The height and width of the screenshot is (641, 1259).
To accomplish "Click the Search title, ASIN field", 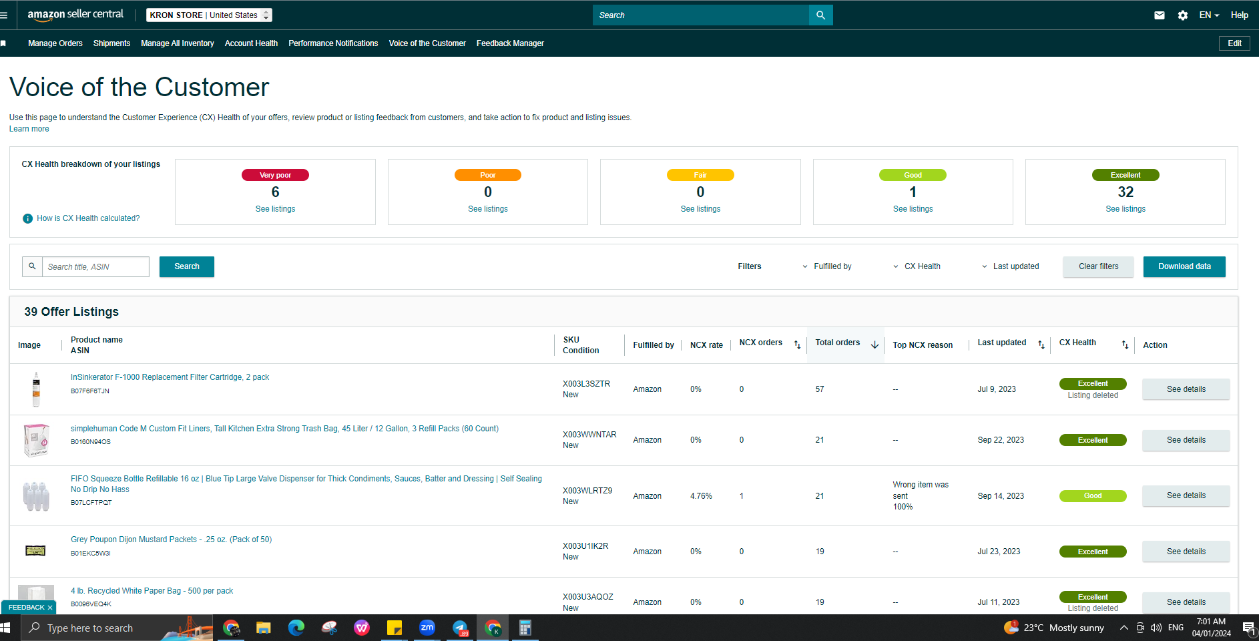I will [95, 266].
